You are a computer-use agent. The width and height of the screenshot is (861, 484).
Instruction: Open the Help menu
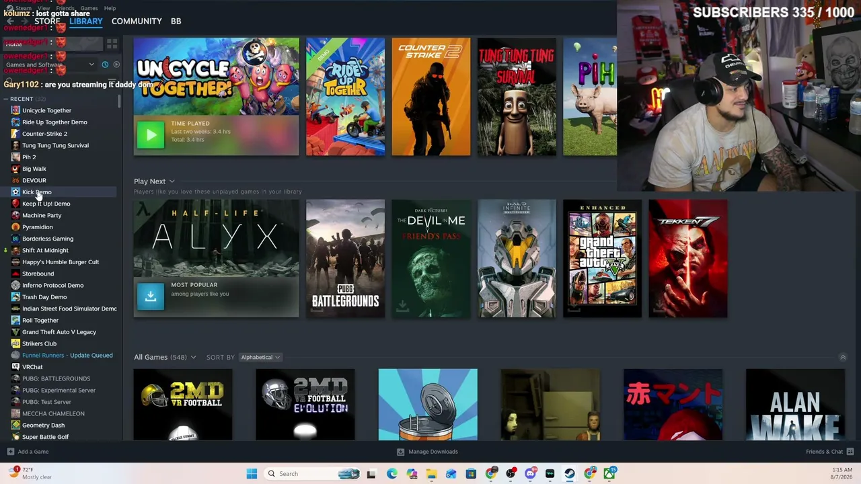(x=110, y=8)
